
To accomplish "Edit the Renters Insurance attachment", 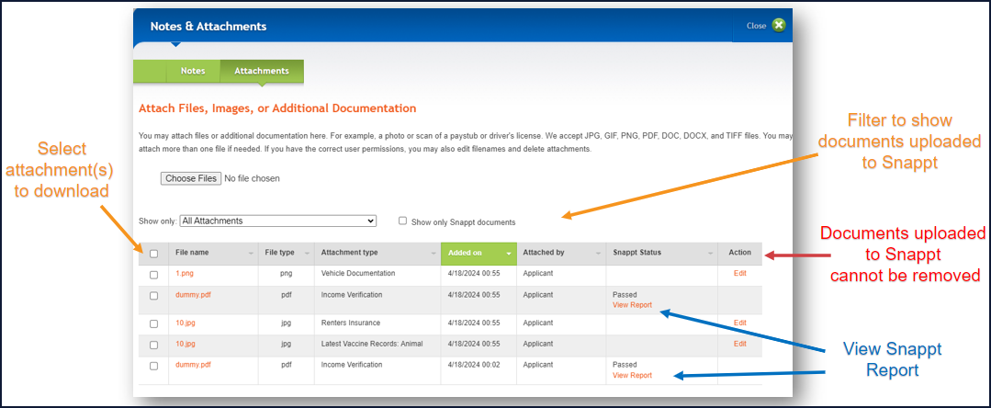I will 740,323.
